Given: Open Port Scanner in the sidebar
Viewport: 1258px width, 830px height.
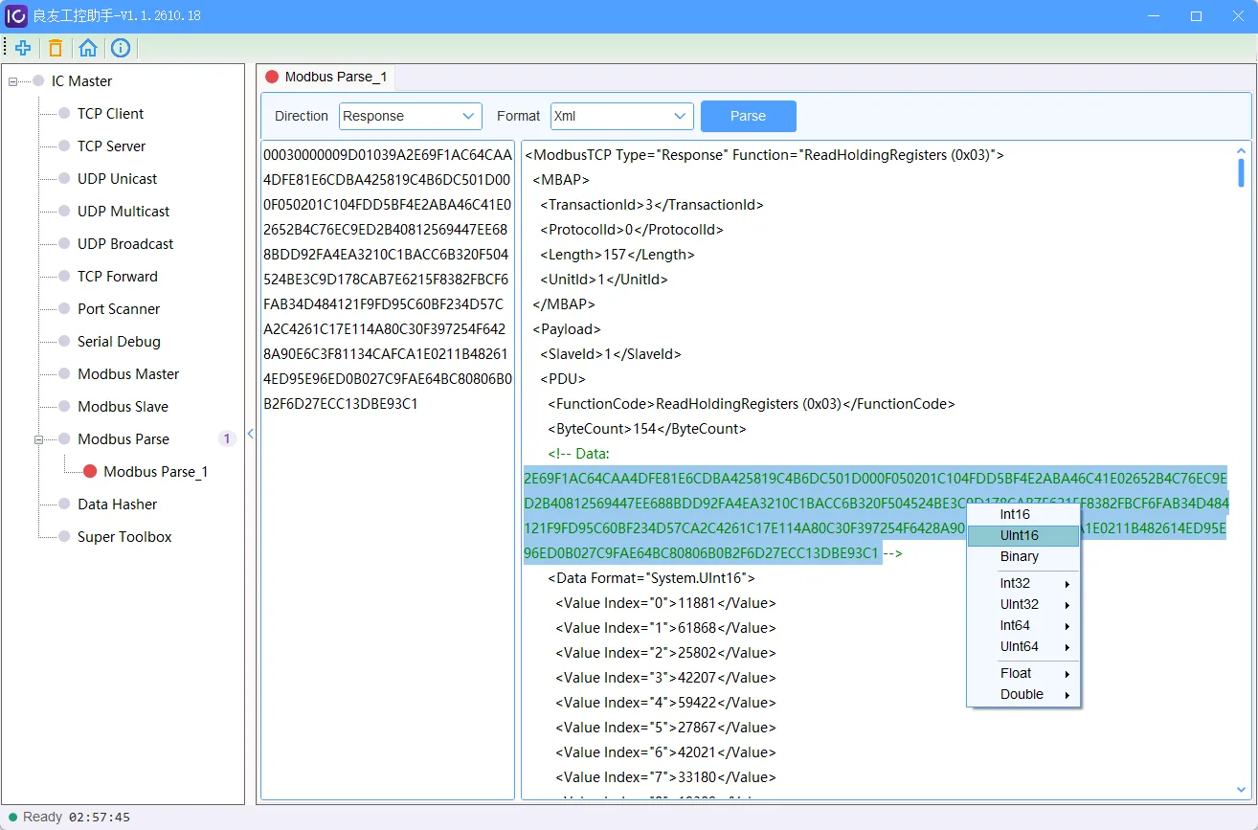Looking at the screenshot, I should coord(119,309).
